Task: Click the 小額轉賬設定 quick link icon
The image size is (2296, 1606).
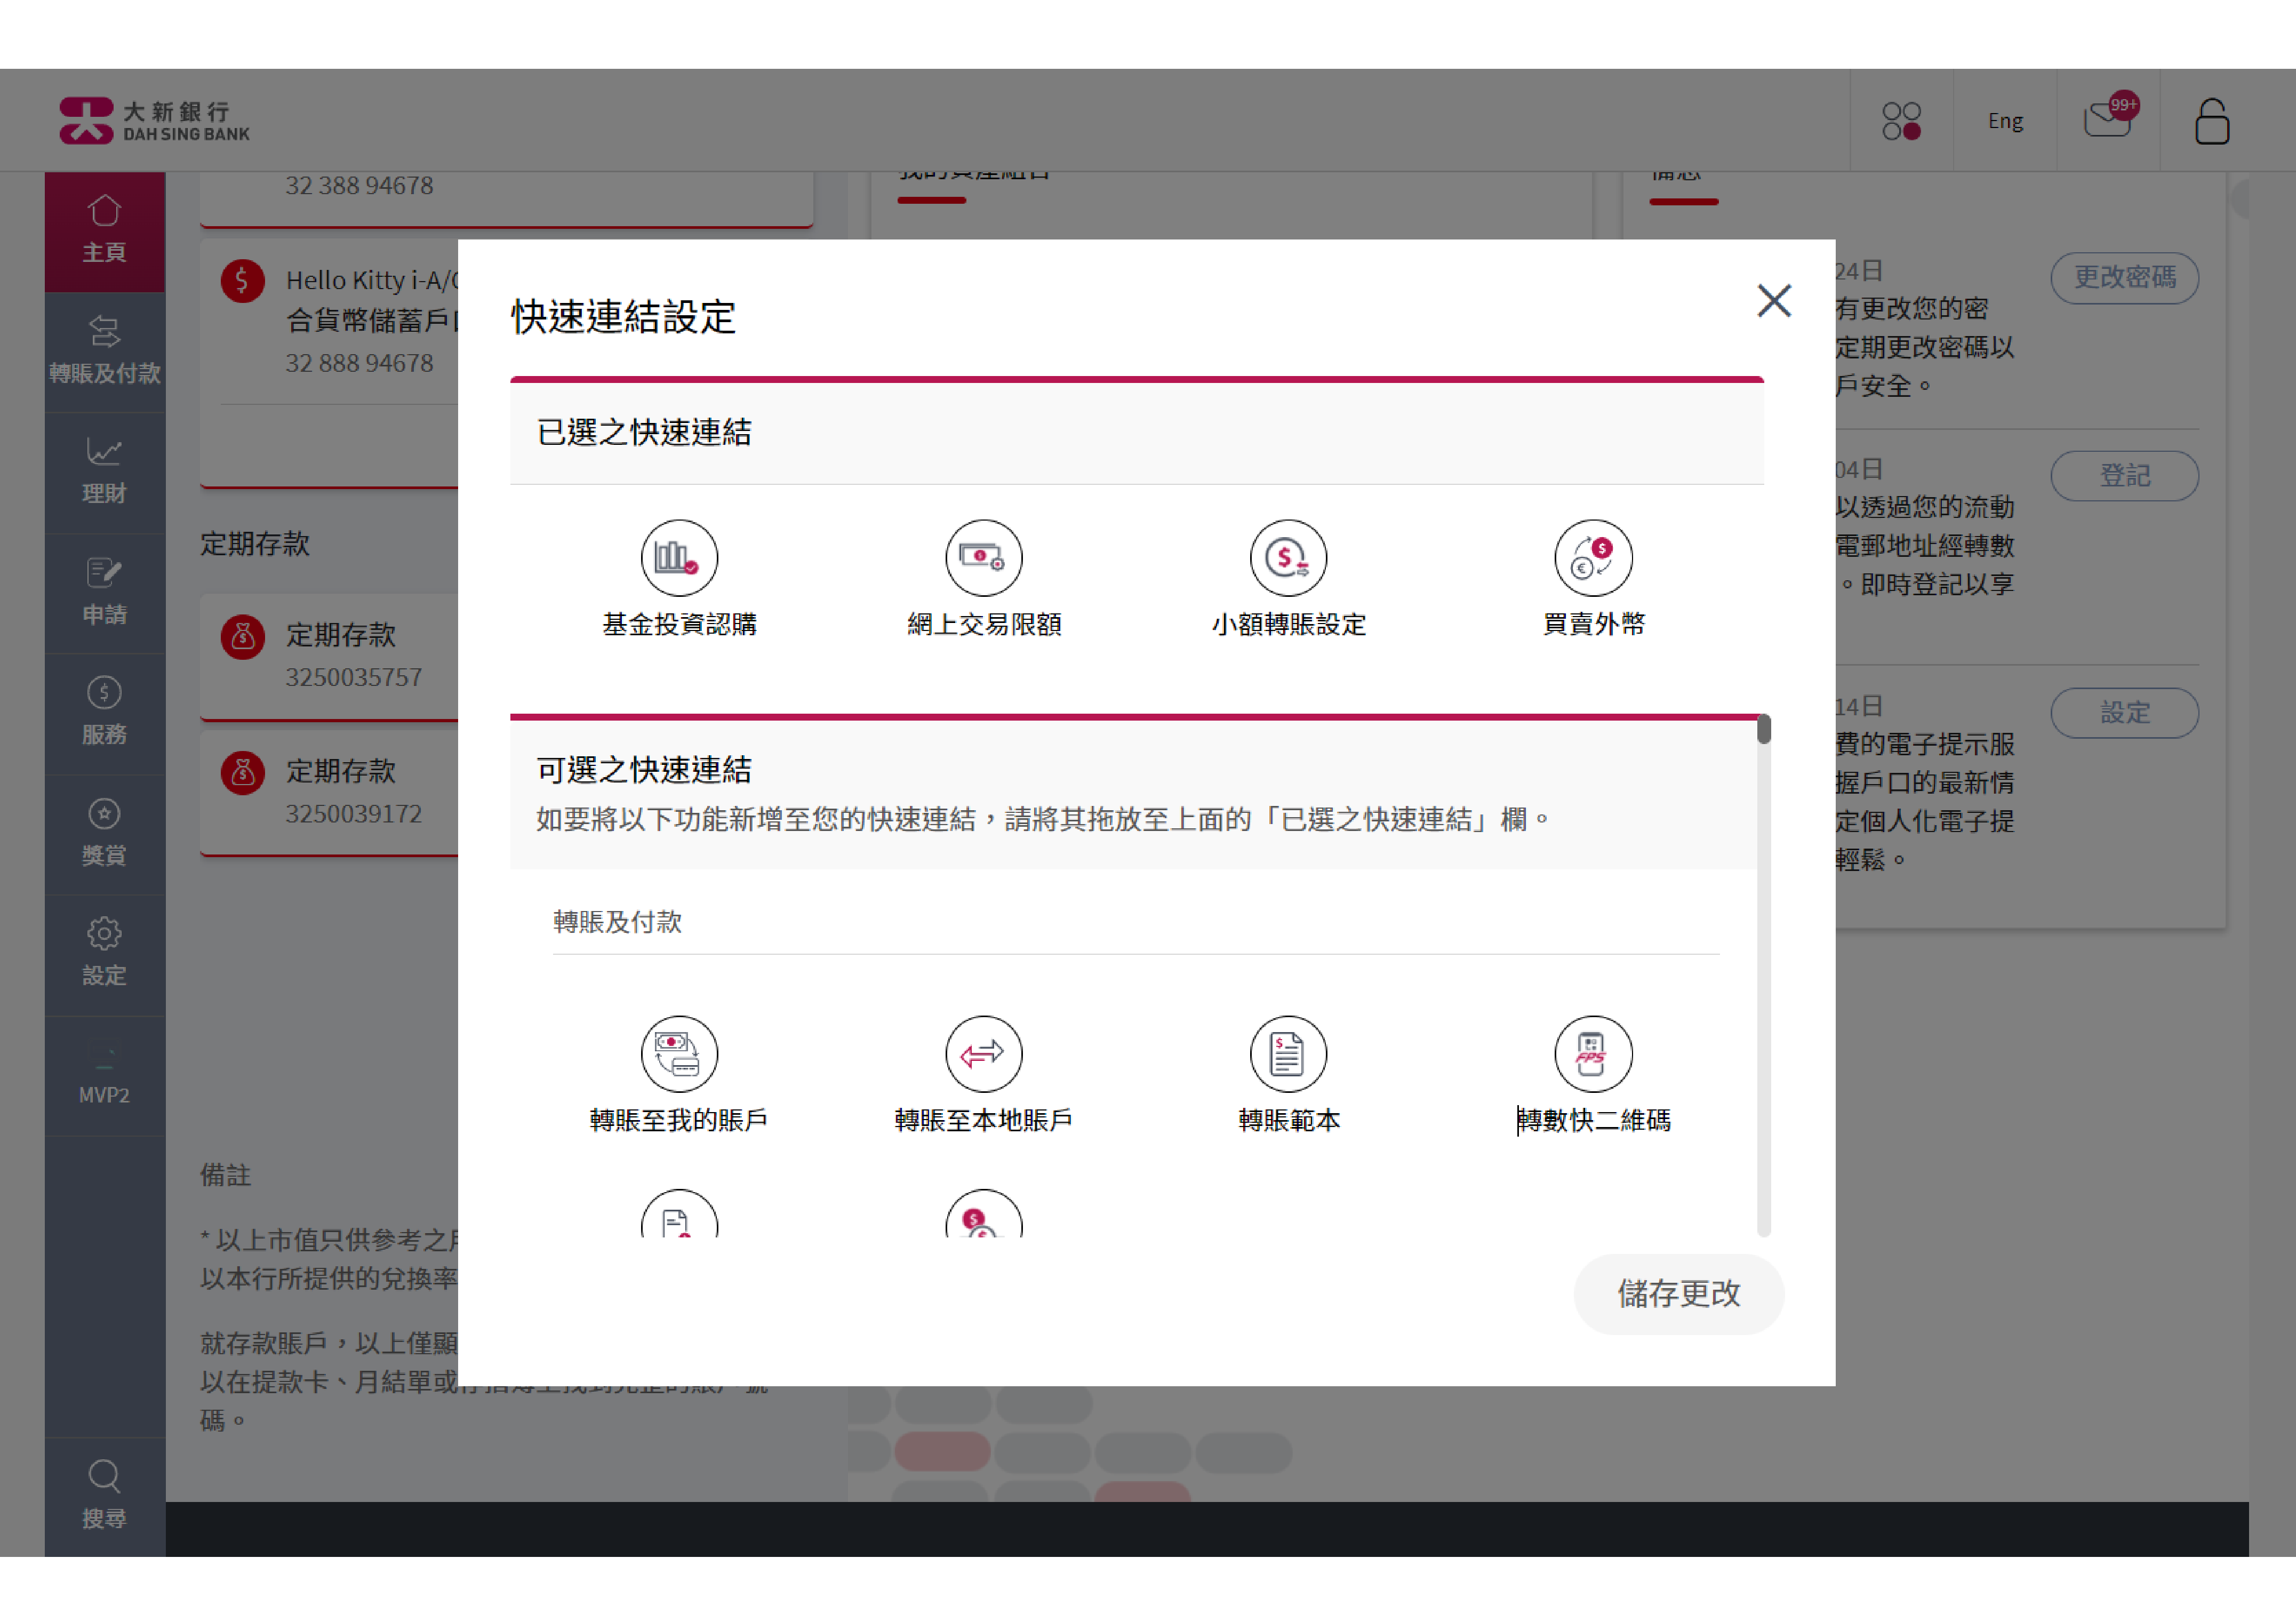Action: pos(1288,557)
